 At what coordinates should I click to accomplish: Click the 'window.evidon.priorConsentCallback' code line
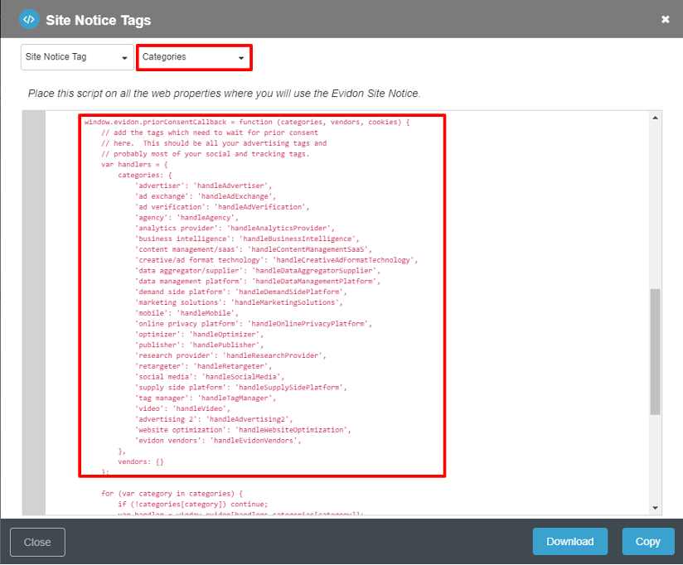[247, 122]
